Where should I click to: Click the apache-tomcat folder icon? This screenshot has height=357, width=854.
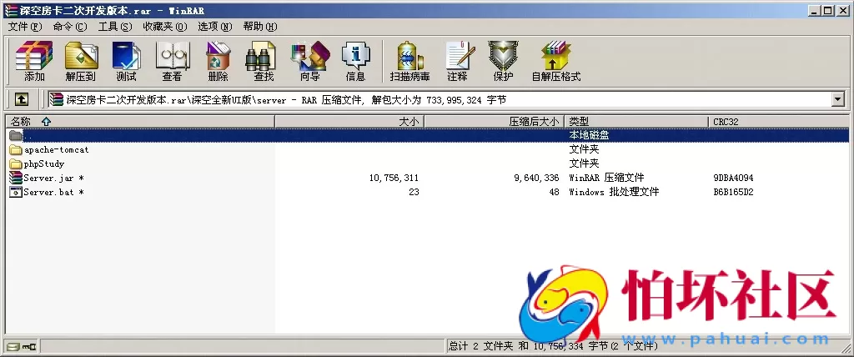click(x=15, y=149)
